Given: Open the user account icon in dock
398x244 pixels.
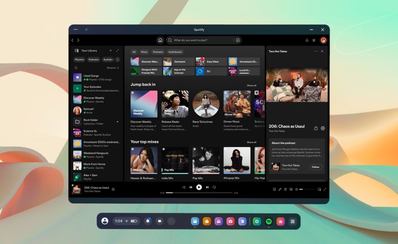Looking at the screenshot, I should tap(105, 221).
